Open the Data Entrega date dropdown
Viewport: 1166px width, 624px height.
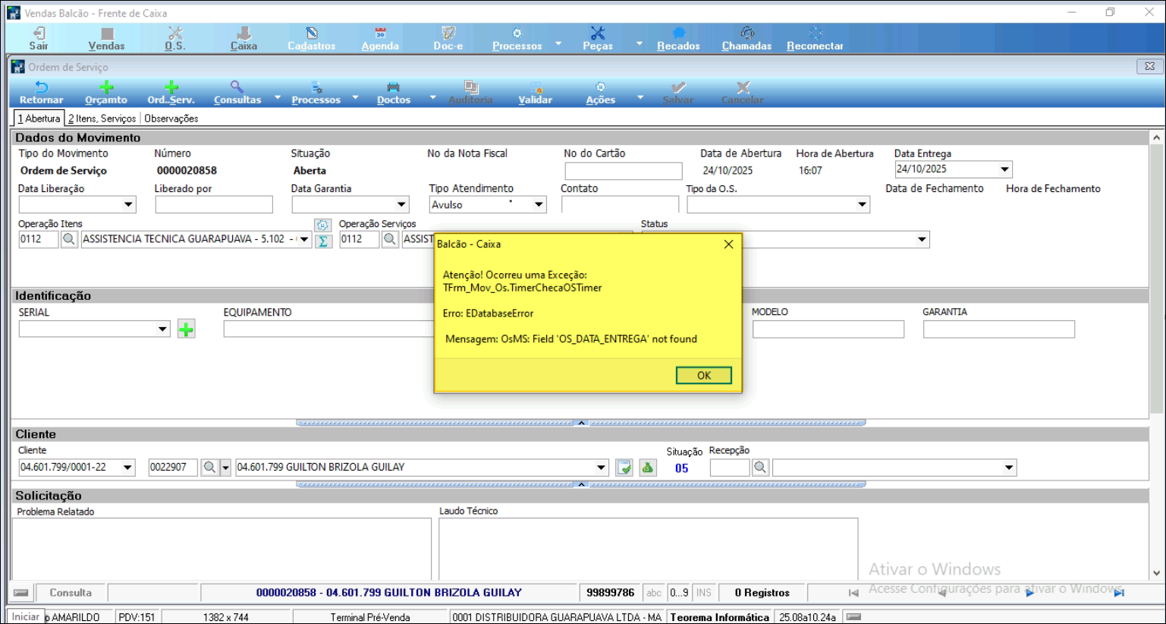click(x=1004, y=169)
